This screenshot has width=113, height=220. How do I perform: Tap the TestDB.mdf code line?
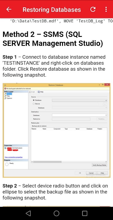coord(62,21)
